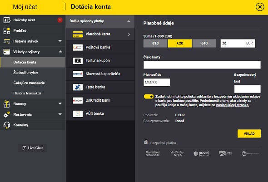Click the custom amount EUR field

point(238,44)
